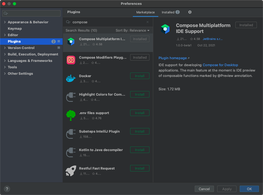
Task: Open the help question mark button
Action: tap(7, 189)
